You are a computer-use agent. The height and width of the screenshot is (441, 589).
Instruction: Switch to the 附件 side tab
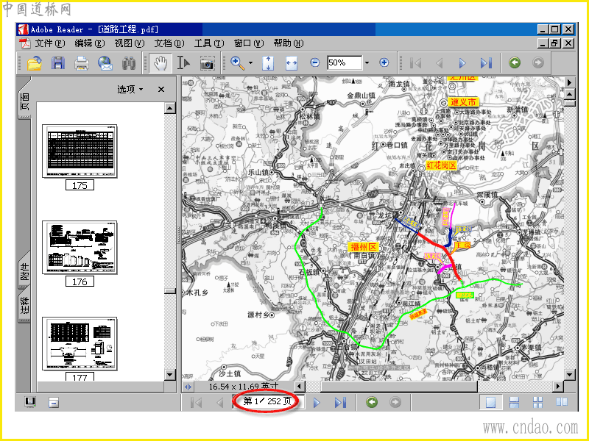coord(25,270)
